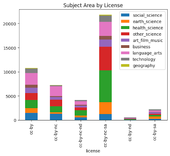This screenshot has height=156, width=170.
Task: Click the technology gray legend swatch
Action: coord(125,59)
